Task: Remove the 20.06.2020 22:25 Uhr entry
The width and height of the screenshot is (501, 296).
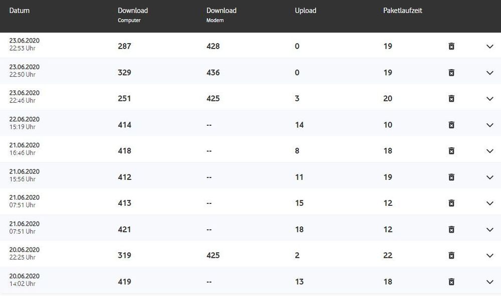Action: pyautogui.click(x=451, y=255)
